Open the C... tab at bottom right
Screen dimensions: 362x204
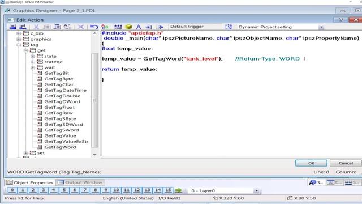click(x=334, y=182)
